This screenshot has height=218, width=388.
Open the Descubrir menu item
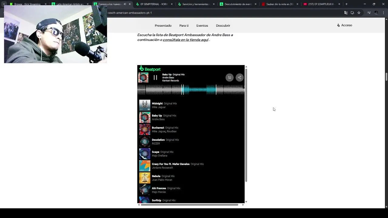tap(223, 25)
